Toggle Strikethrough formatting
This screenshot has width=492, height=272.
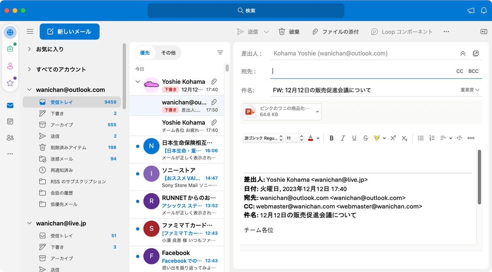click(366, 138)
